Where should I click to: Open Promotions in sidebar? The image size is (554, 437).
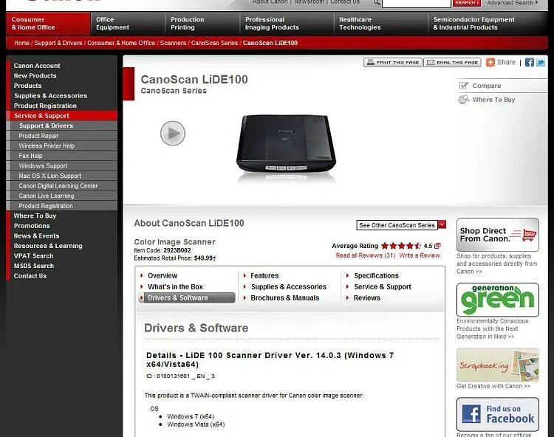[x=32, y=226]
